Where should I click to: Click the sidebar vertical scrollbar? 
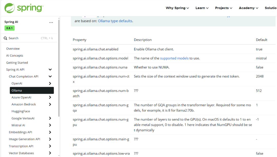coord(59,68)
